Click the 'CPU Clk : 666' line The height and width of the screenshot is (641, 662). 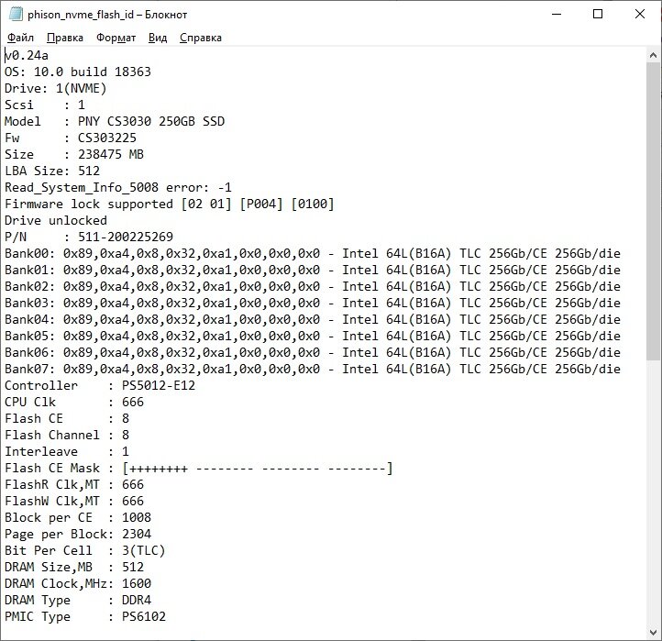click(74, 402)
